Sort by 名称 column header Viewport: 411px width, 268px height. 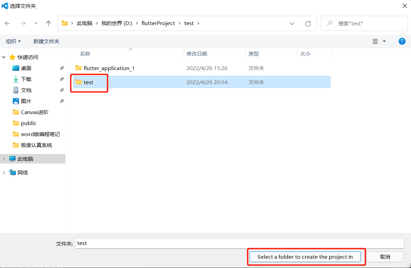tap(85, 54)
